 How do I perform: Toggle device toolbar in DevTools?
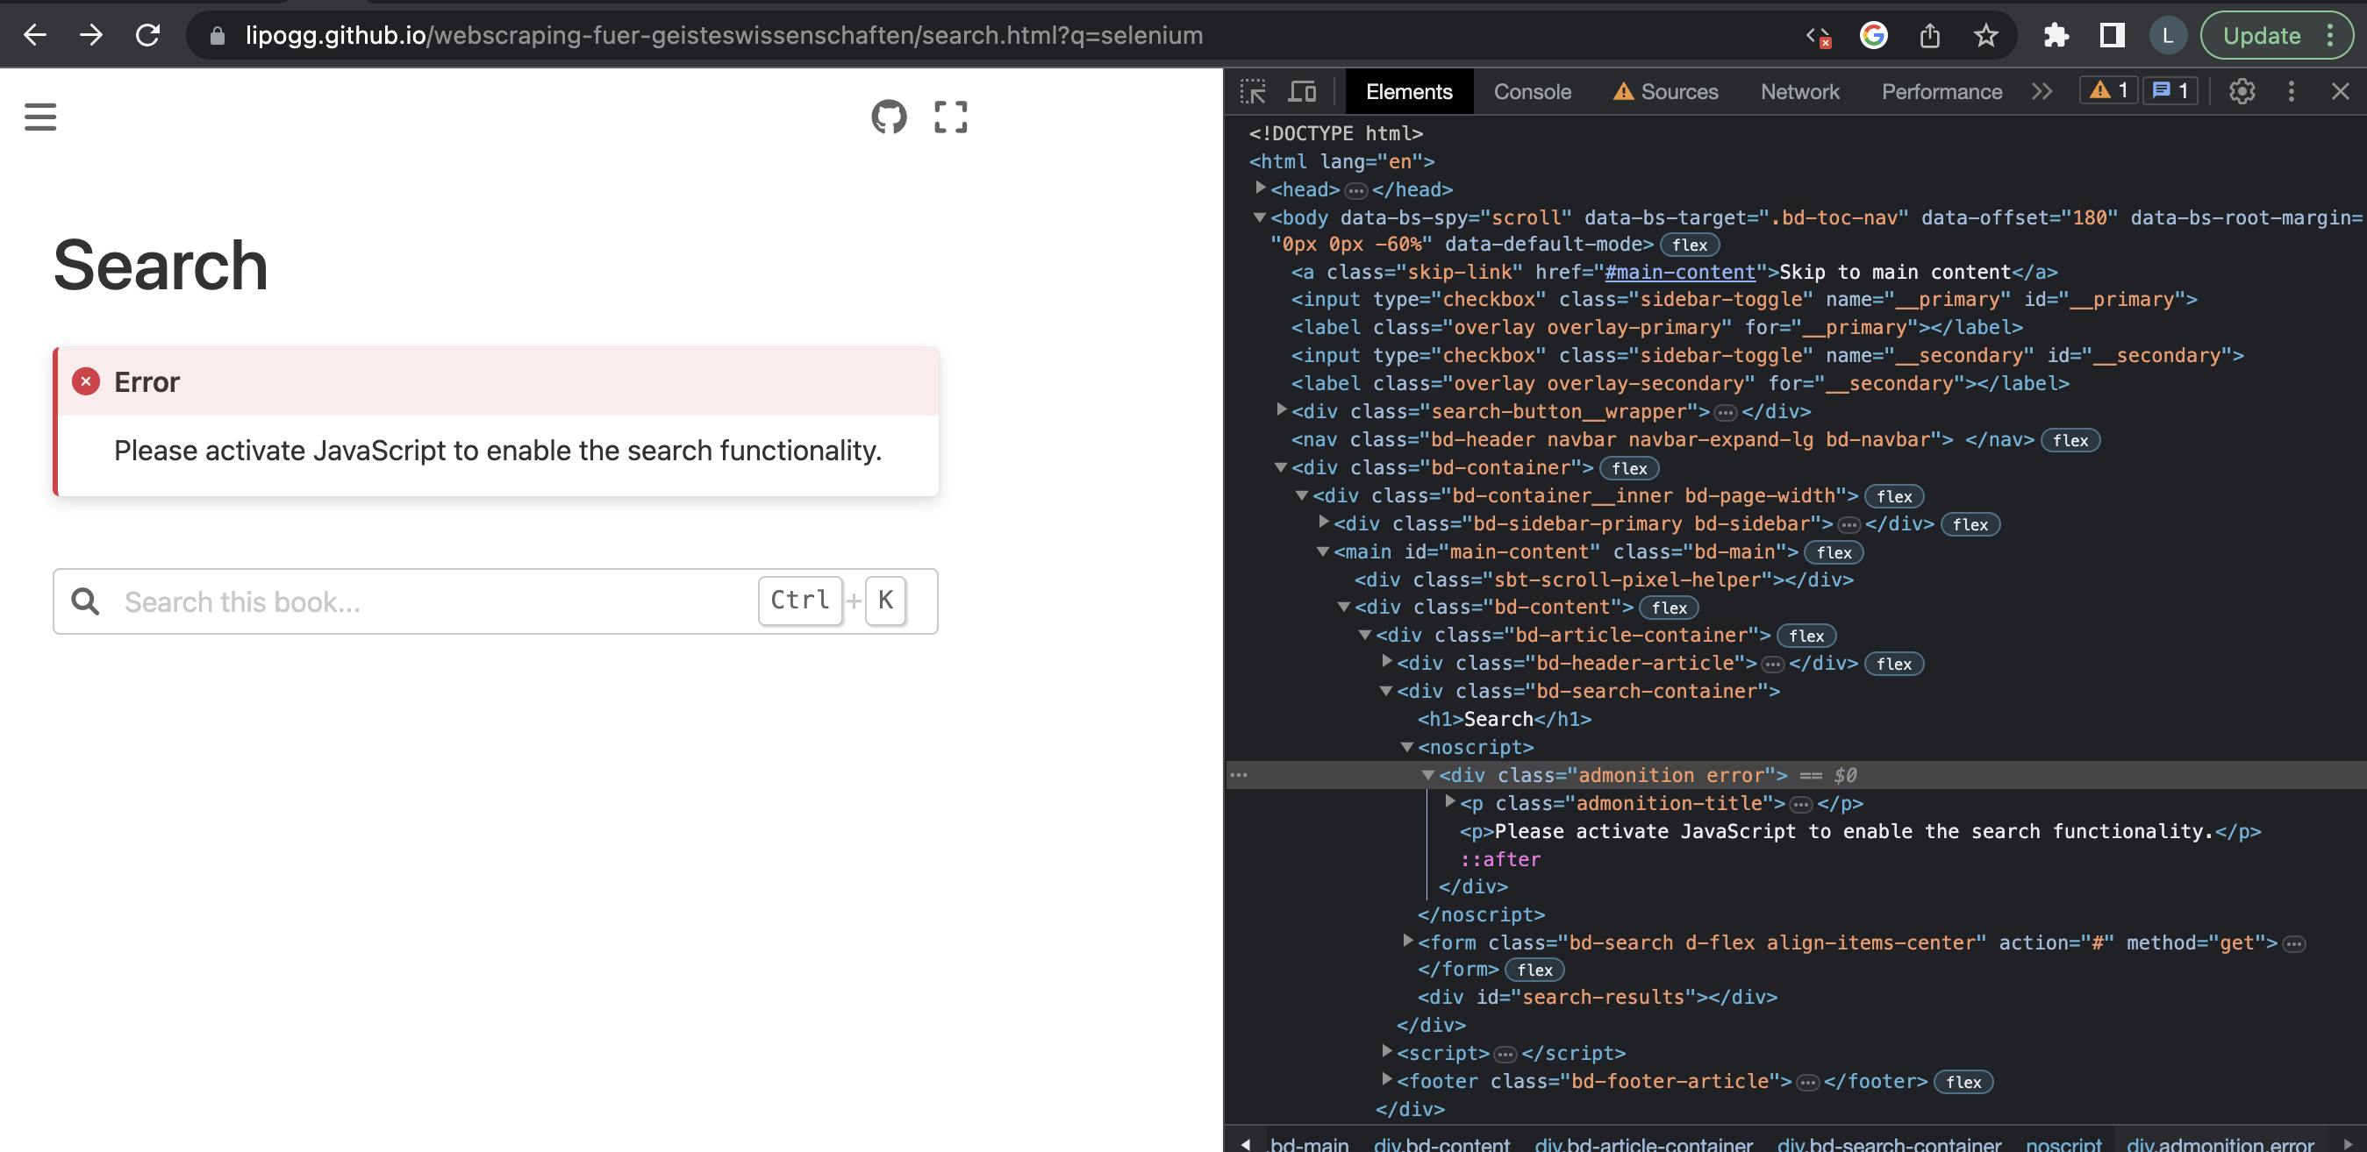(1301, 92)
